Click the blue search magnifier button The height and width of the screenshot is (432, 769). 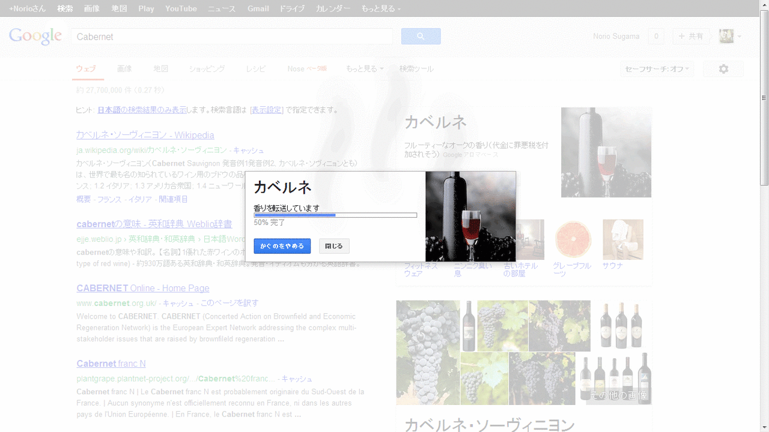[x=421, y=37]
